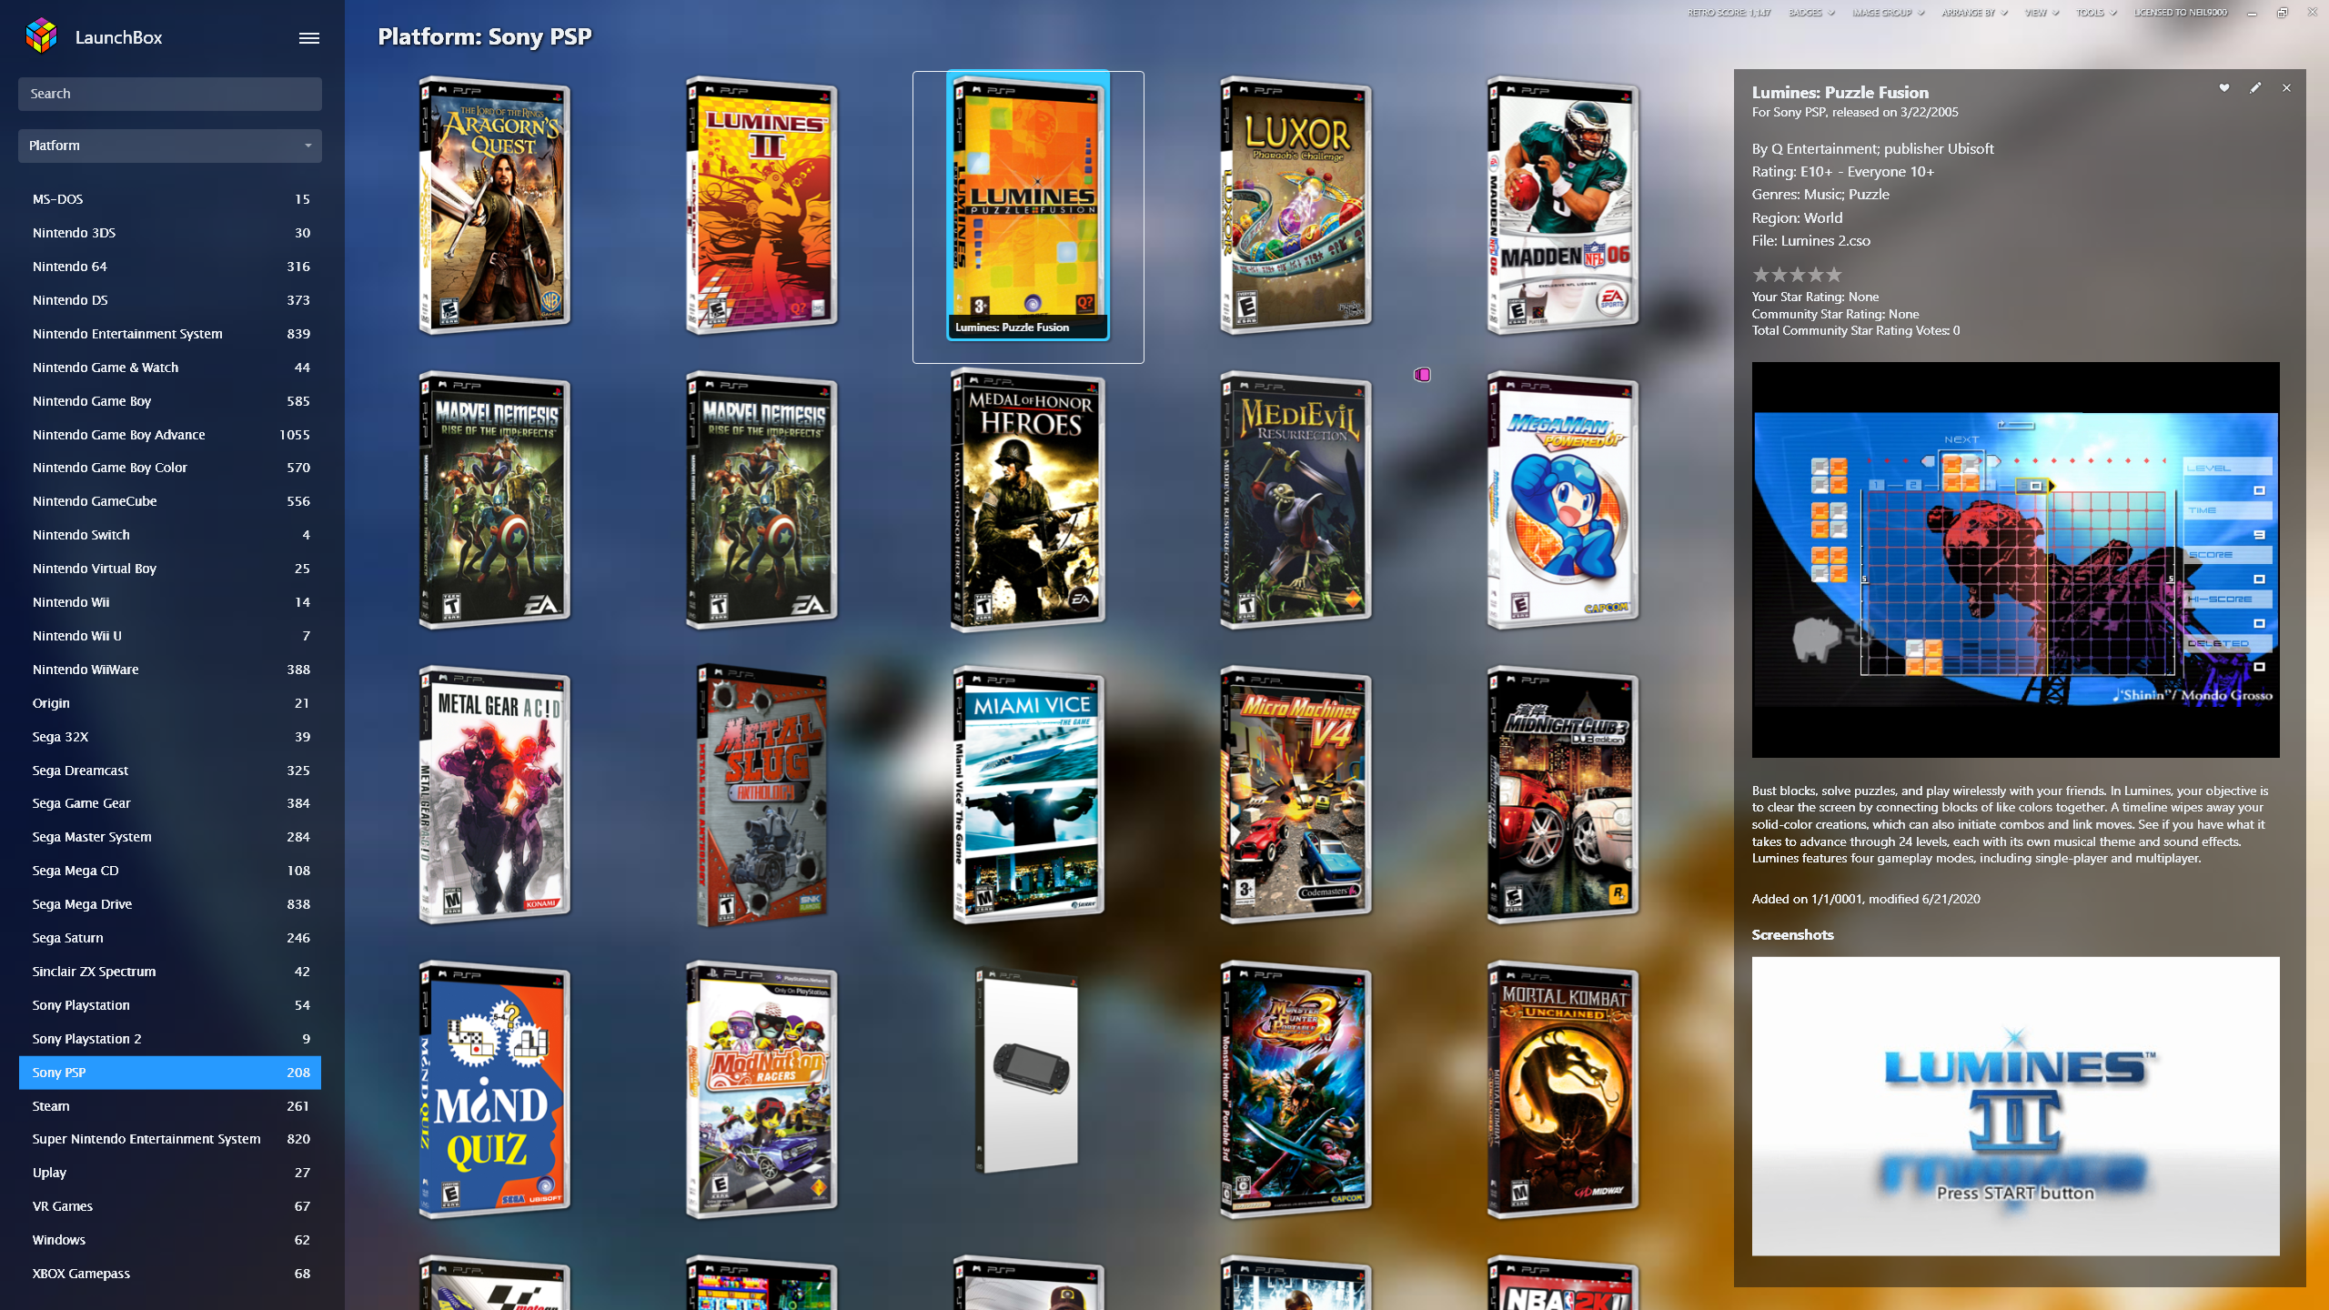Select the Nintendo GameCube platform
The height and width of the screenshot is (1310, 2329).
point(170,501)
